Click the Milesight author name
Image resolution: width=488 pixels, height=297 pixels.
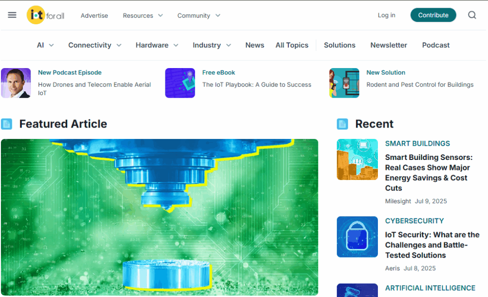coord(398,201)
